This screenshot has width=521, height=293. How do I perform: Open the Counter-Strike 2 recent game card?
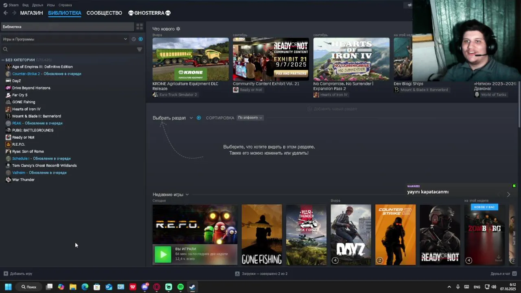pos(395,235)
